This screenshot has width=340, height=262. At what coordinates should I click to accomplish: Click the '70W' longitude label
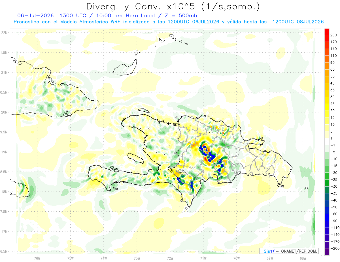236,258
